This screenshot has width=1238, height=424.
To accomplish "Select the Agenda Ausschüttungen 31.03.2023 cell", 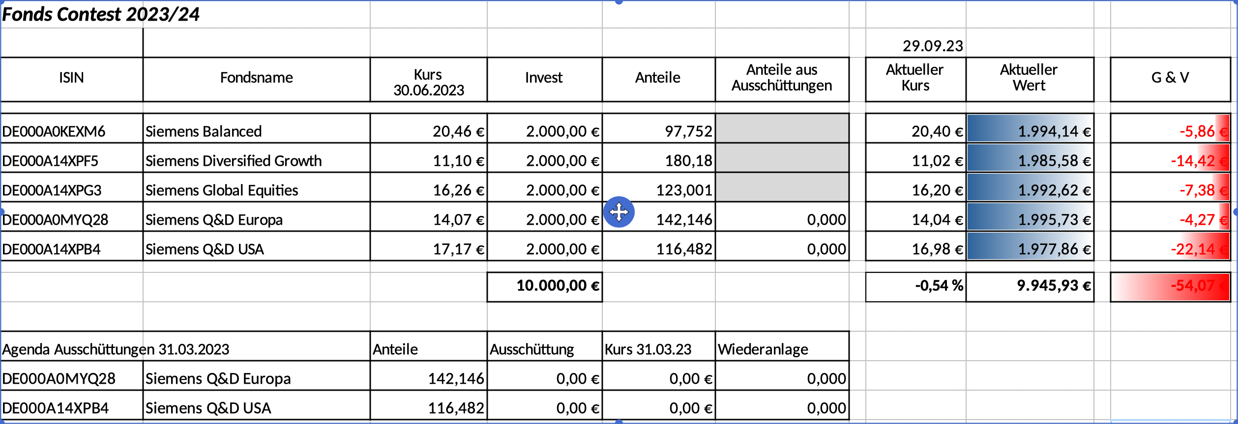I will coord(116,349).
